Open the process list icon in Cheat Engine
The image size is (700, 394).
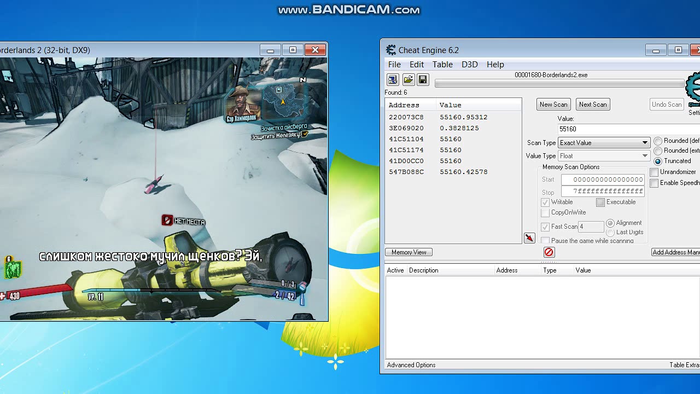[392, 80]
